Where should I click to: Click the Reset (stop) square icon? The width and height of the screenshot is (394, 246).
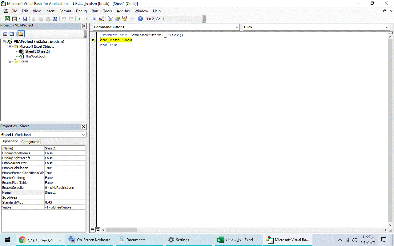tap(94, 19)
